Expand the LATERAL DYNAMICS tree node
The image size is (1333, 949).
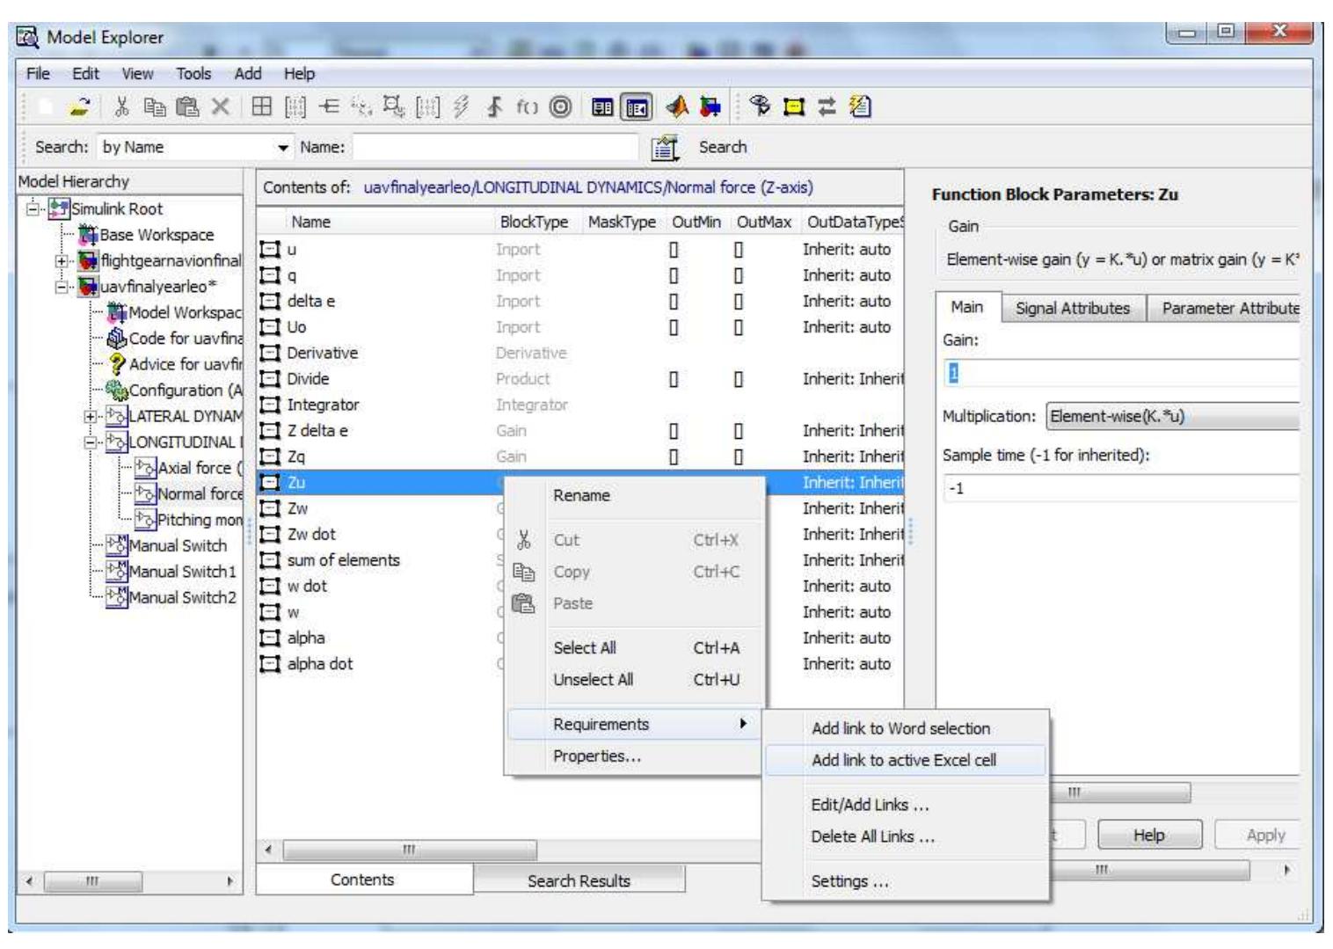[x=91, y=417]
